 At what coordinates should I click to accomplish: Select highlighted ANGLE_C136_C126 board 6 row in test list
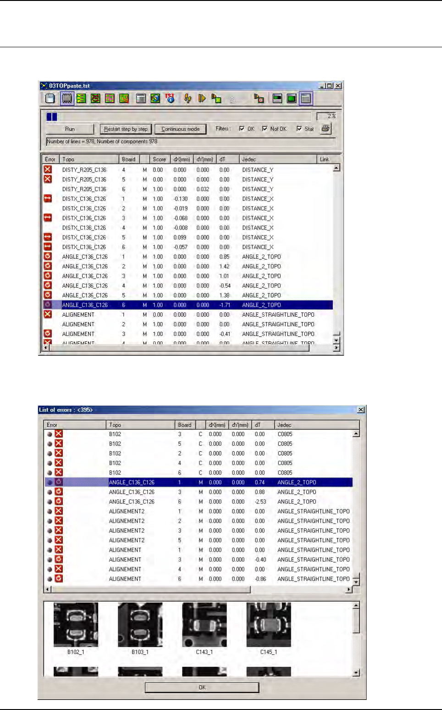[188, 305]
